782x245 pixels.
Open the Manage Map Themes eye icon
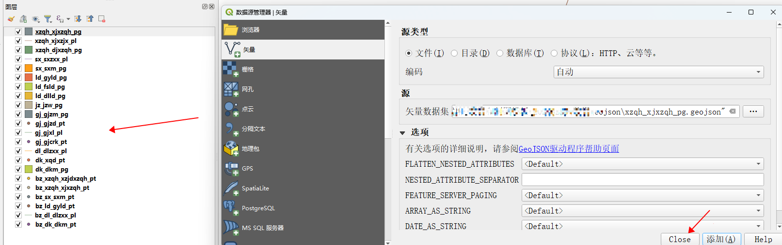click(x=35, y=19)
